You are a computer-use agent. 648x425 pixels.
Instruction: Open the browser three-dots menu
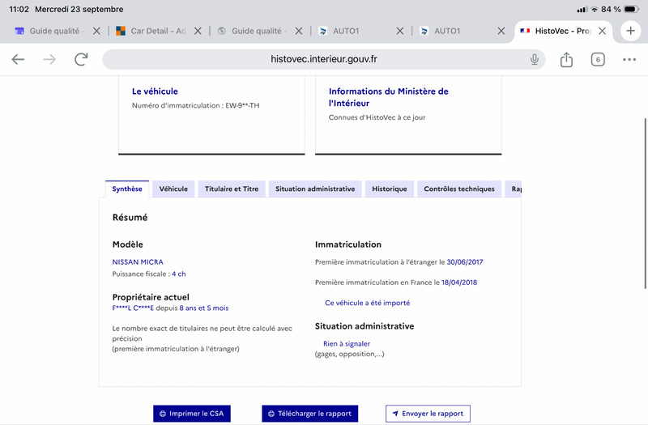tap(629, 59)
